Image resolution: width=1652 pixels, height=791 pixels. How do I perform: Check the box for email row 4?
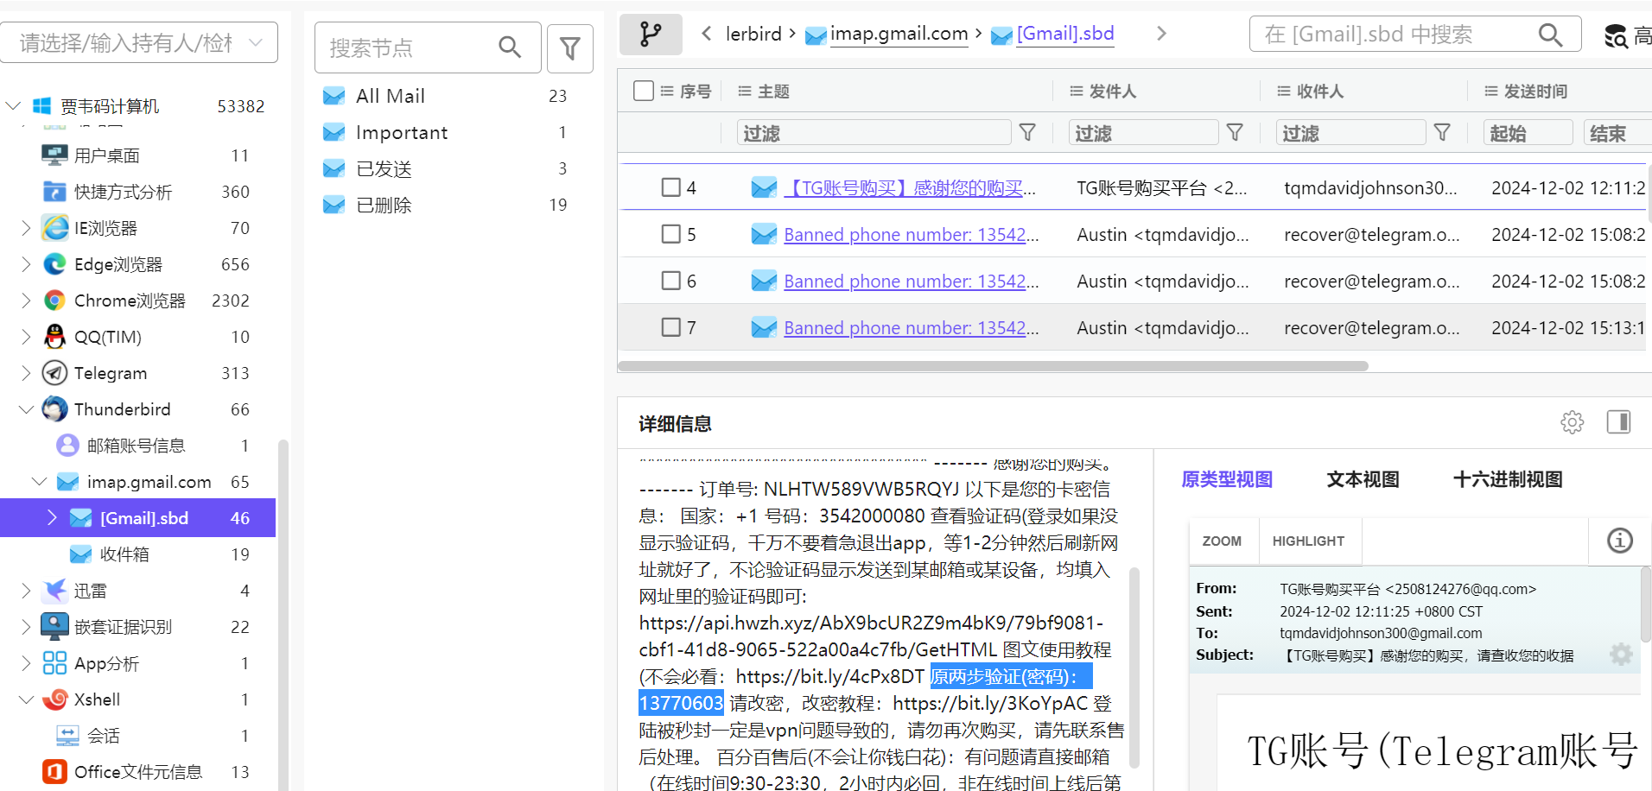click(x=670, y=187)
